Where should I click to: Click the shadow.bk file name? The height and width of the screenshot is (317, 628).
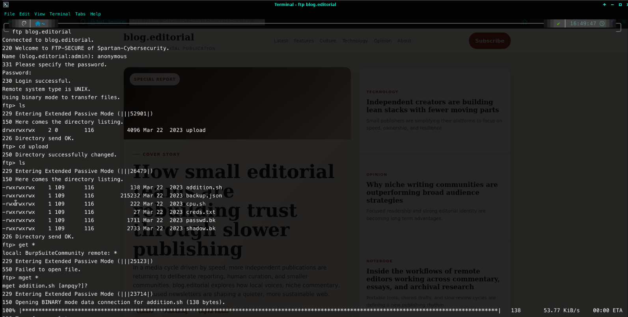pos(201,228)
